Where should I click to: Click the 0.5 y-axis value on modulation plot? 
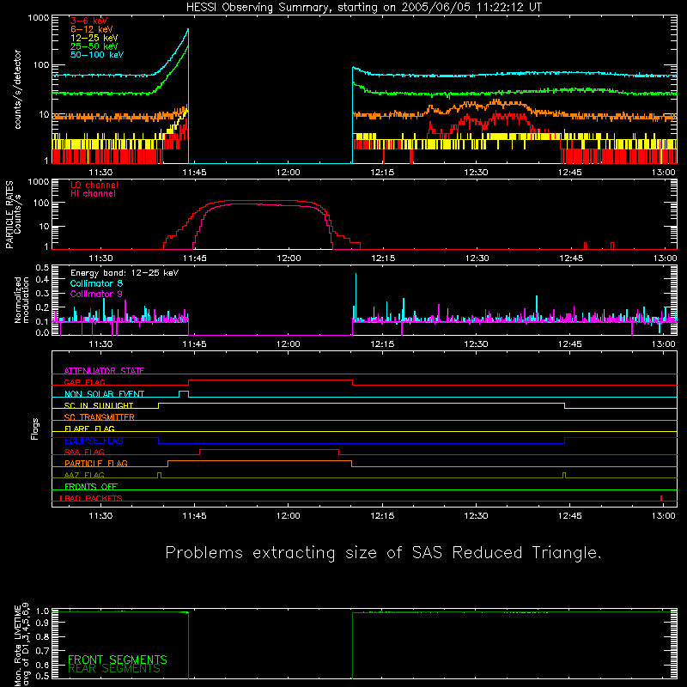[42, 267]
